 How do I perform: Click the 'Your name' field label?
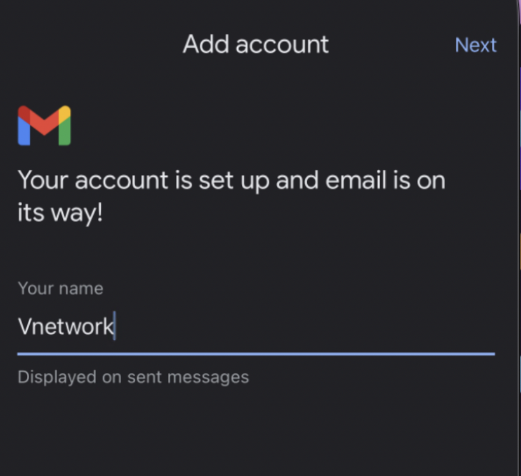(61, 288)
